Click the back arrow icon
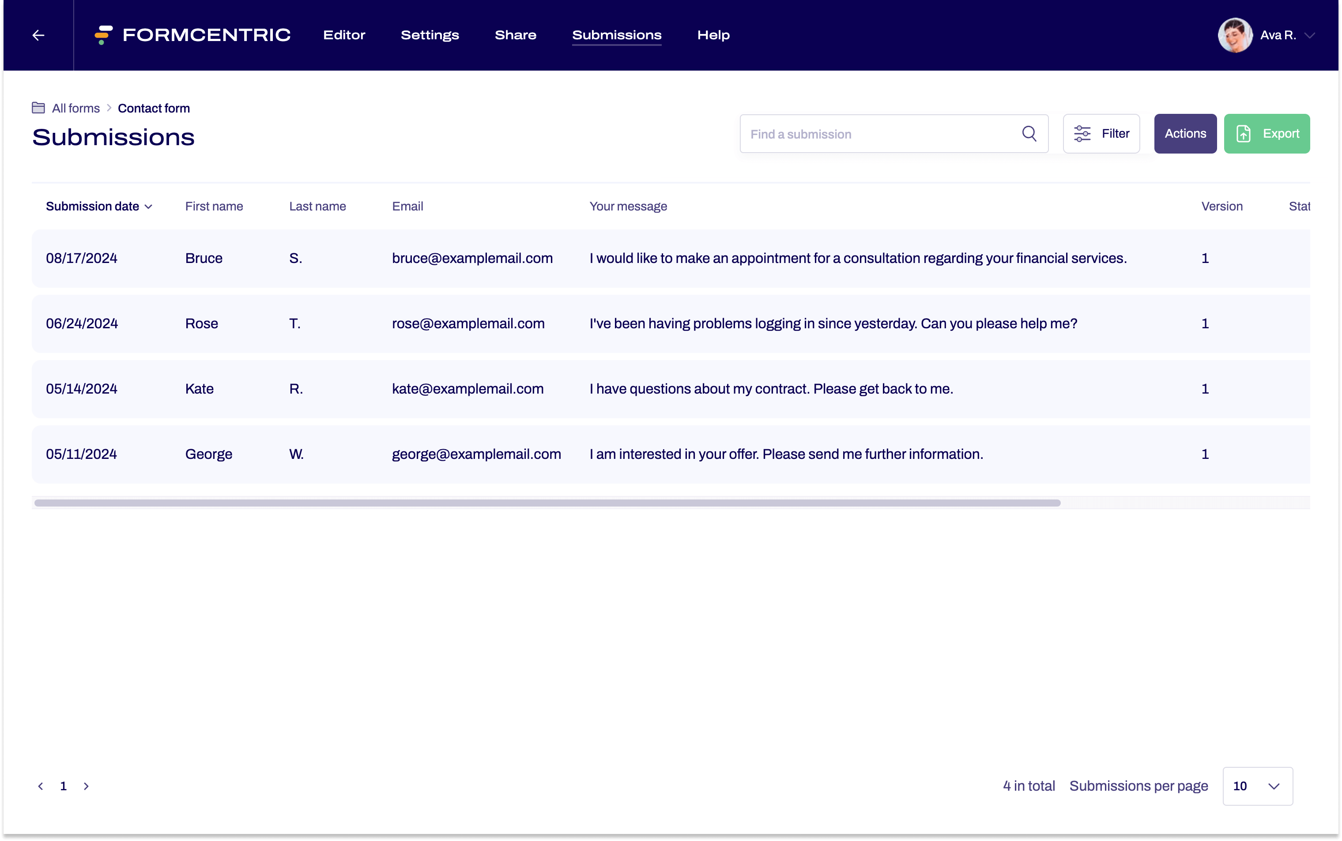 [37, 35]
